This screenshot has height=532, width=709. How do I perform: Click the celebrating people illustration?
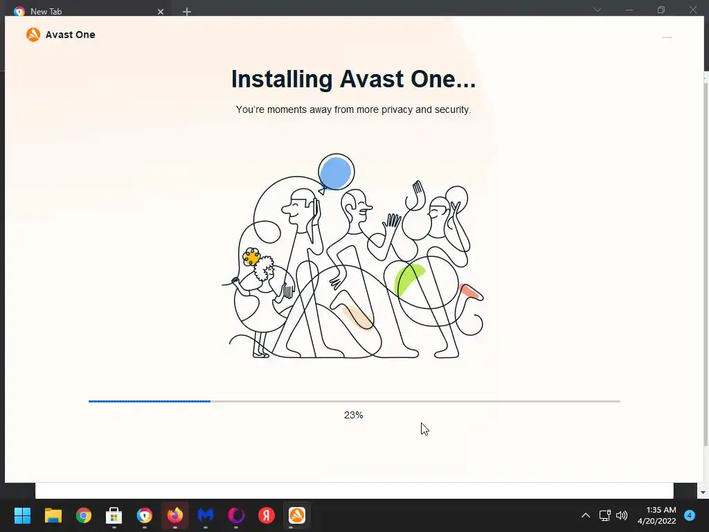click(353, 256)
